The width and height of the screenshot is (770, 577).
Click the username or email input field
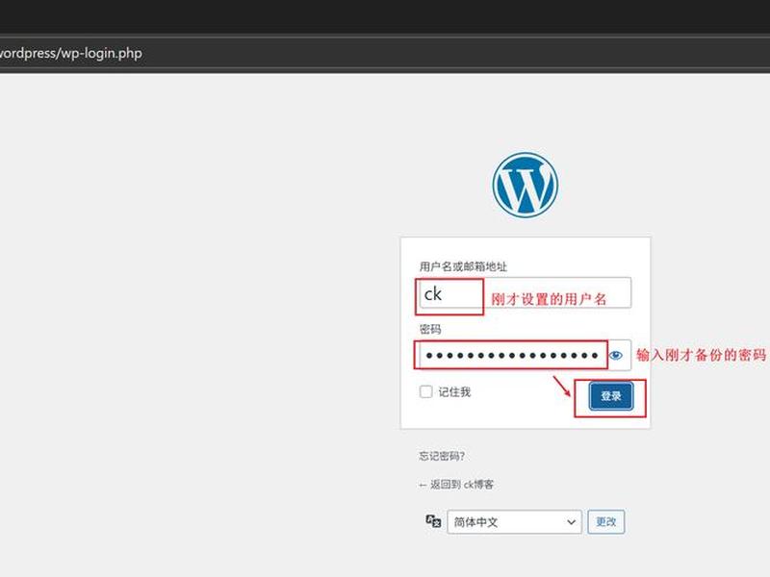click(x=525, y=293)
